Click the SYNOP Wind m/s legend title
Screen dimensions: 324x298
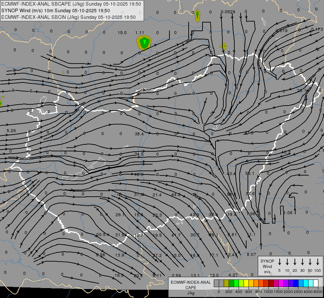[x=267, y=266]
